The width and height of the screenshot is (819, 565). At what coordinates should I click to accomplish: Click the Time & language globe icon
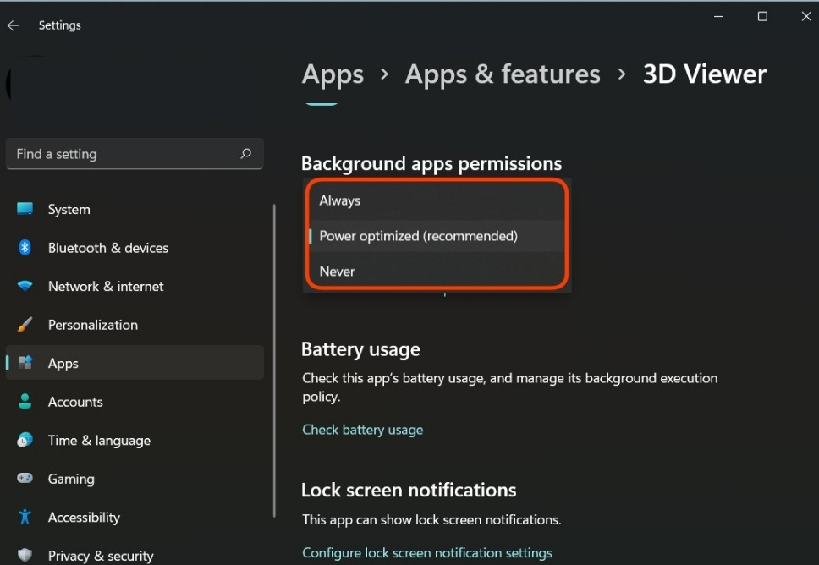pos(25,440)
